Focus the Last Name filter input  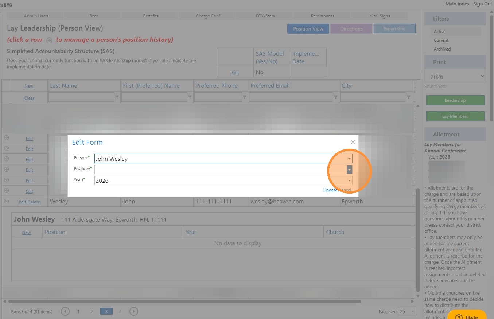click(81, 97)
